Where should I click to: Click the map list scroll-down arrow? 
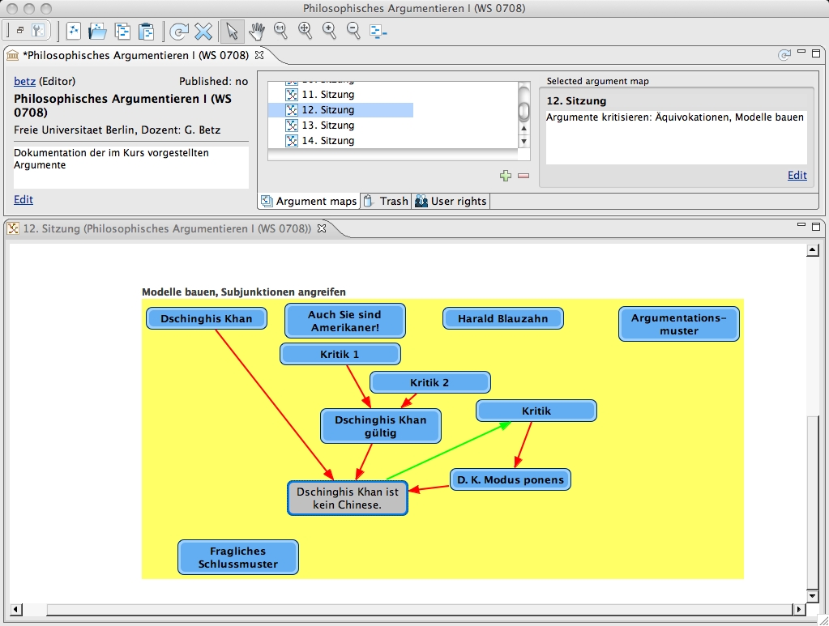coord(524,141)
